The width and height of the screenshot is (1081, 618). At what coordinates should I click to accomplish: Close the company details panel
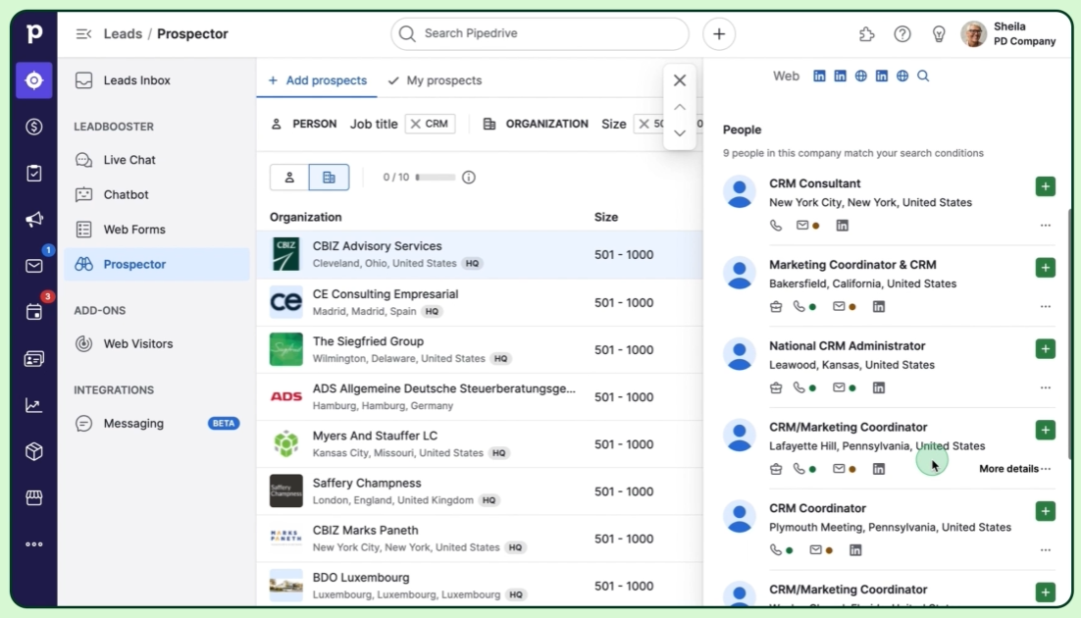point(680,80)
